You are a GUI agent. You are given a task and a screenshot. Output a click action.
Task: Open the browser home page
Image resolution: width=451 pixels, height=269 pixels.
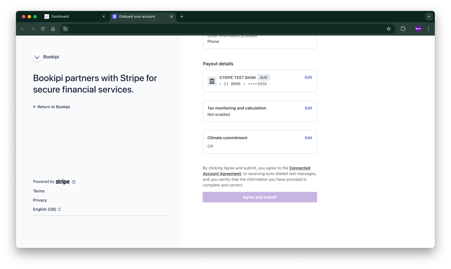click(x=53, y=29)
